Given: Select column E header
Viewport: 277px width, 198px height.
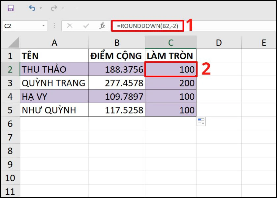Looking at the screenshot, I should (259, 43).
